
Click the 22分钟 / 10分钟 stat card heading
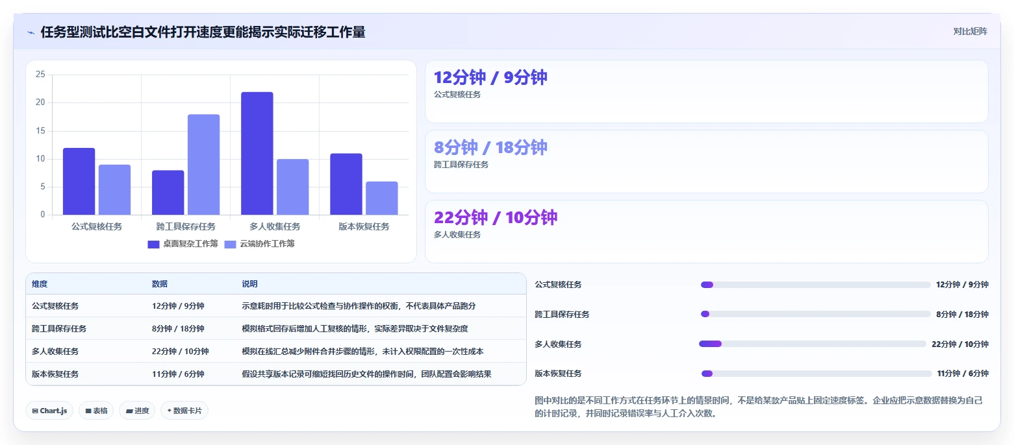click(x=496, y=217)
